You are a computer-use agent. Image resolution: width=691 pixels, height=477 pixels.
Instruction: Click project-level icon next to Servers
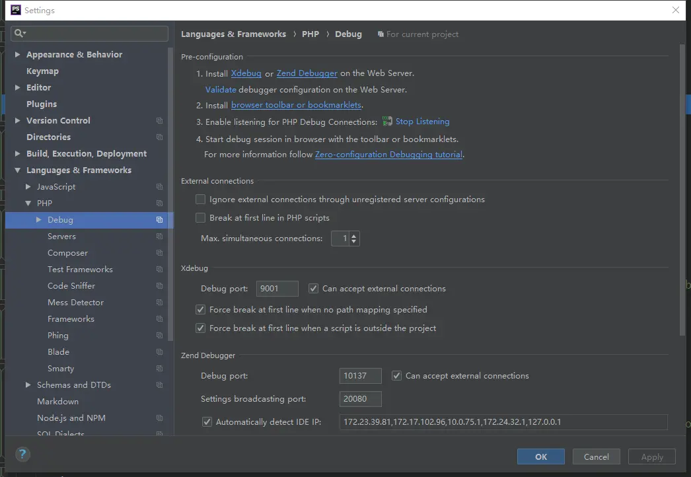click(159, 237)
